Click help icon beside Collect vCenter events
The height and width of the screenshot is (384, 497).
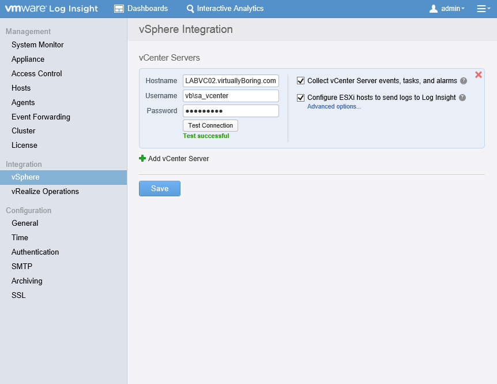[464, 81]
